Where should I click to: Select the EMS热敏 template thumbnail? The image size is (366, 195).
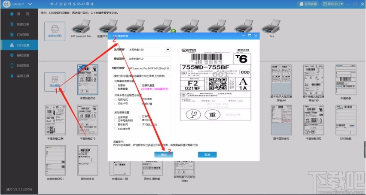click(346, 120)
